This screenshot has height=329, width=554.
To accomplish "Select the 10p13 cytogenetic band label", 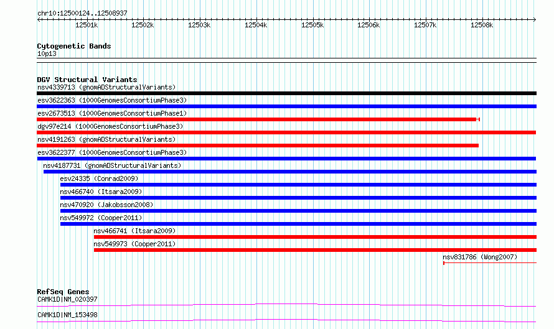I will point(47,53).
